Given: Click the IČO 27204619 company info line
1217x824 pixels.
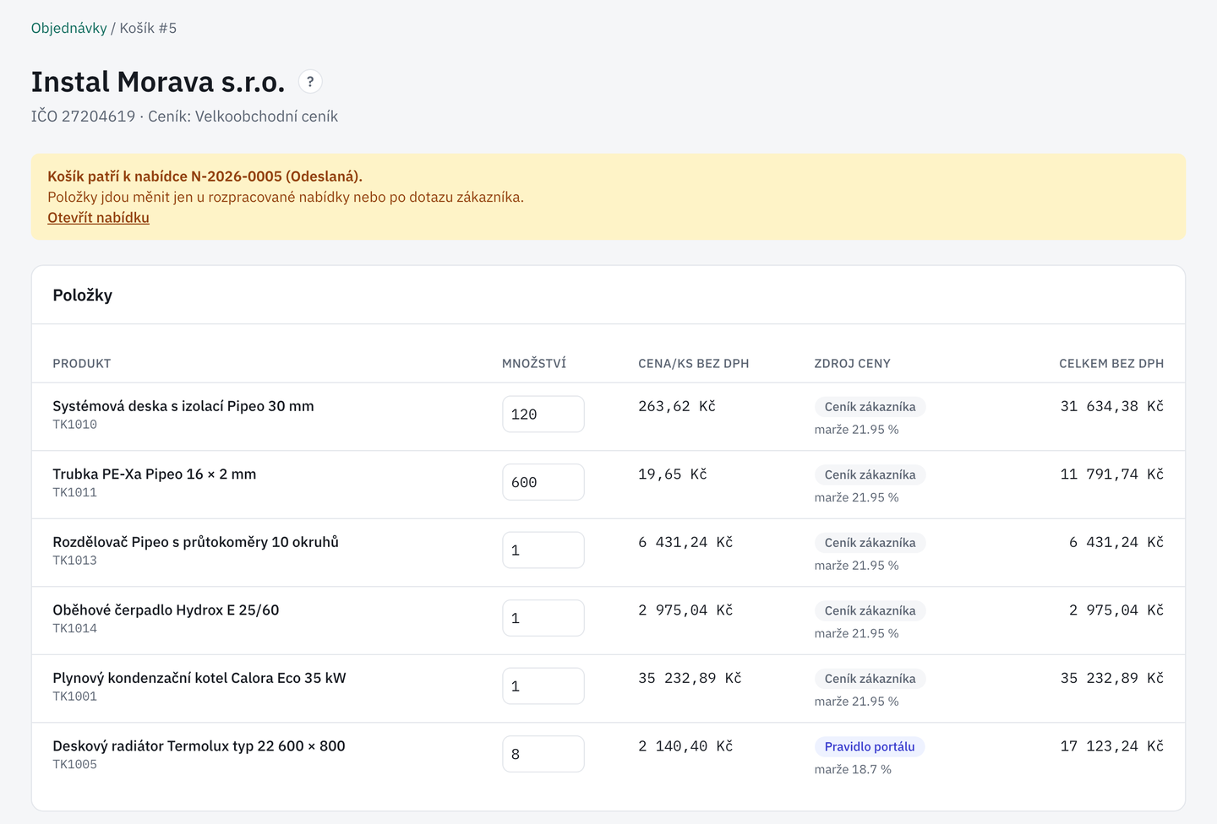Looking at the screenshot, I should coord(184,117).
